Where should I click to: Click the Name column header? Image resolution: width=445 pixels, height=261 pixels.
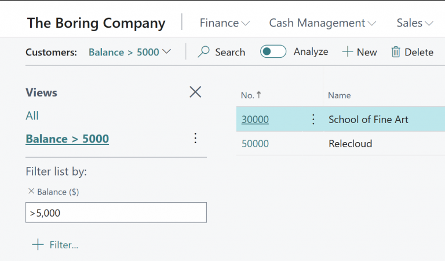[x=339, y=95]
